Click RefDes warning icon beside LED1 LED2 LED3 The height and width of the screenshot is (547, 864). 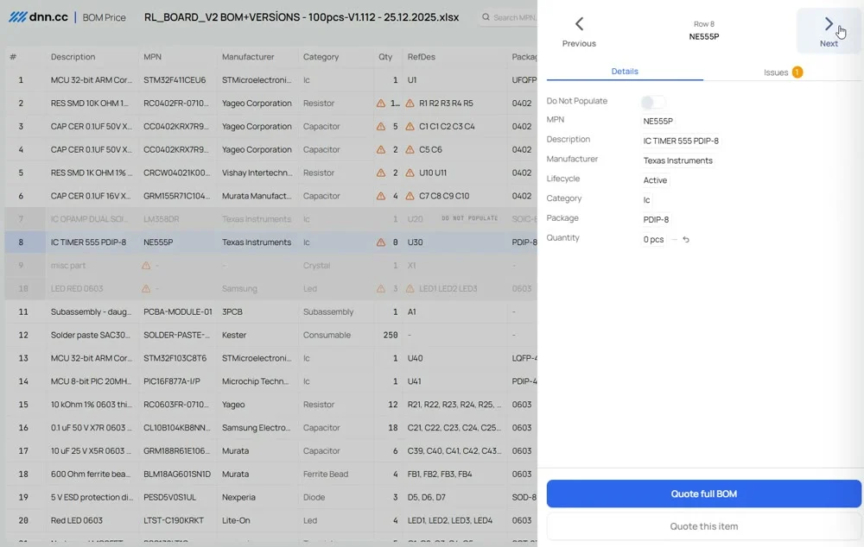tap(410, 288)
